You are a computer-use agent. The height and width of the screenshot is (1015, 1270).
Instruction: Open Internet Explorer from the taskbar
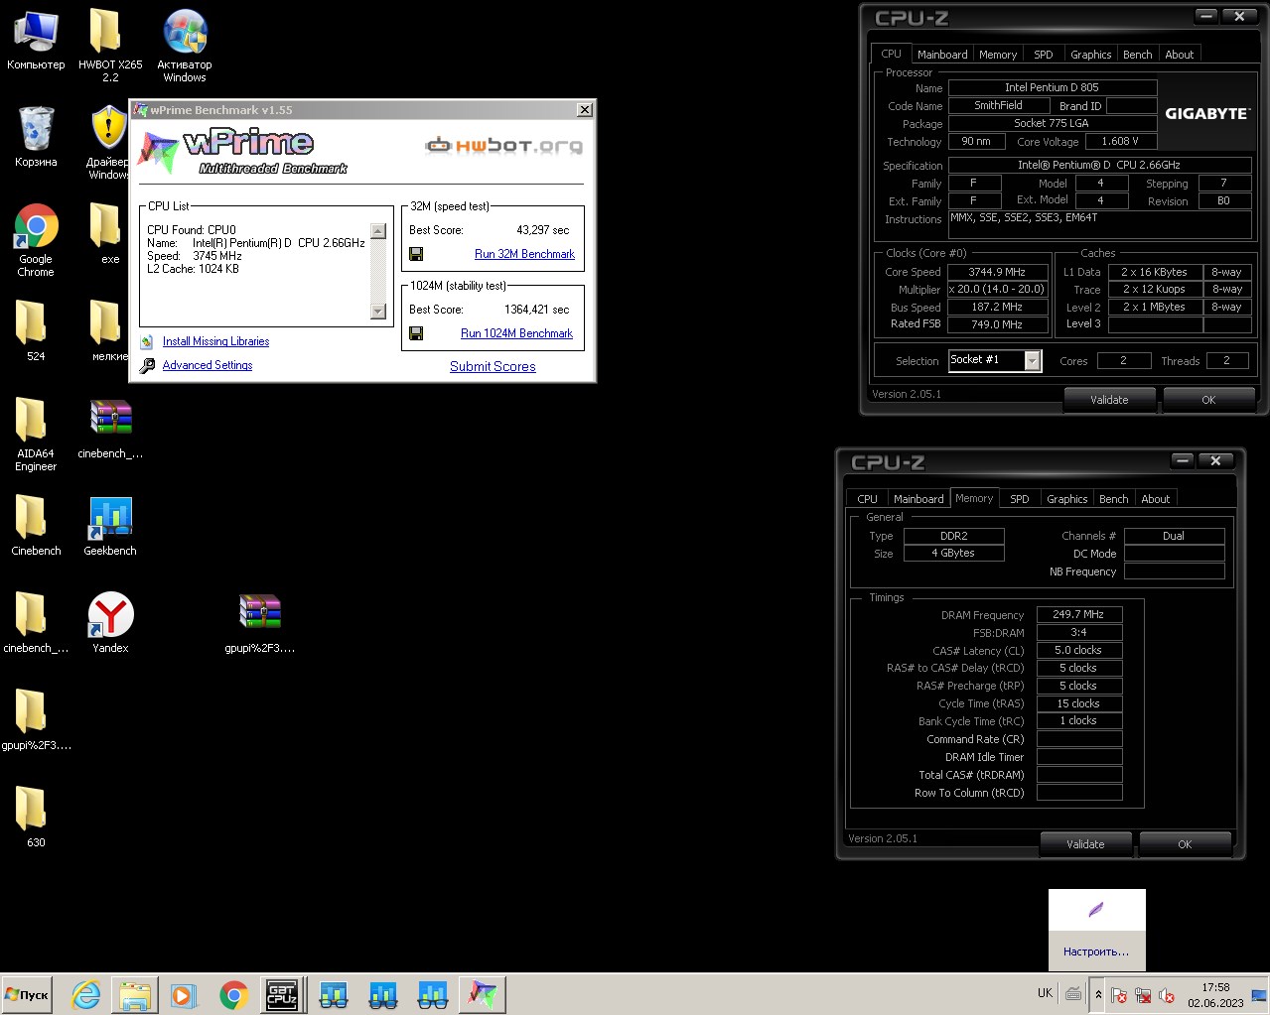click(86, 994)
